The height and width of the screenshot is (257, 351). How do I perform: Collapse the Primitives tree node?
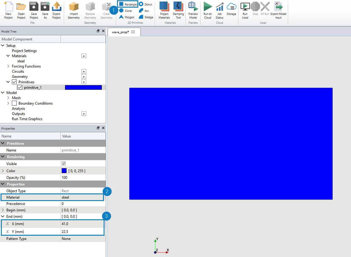pos(8,82)
